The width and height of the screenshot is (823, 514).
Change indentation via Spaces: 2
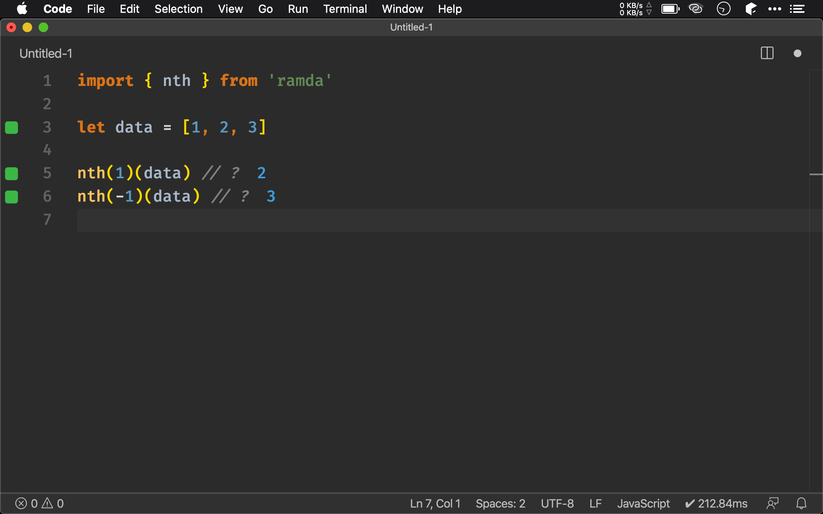(500, 504)
